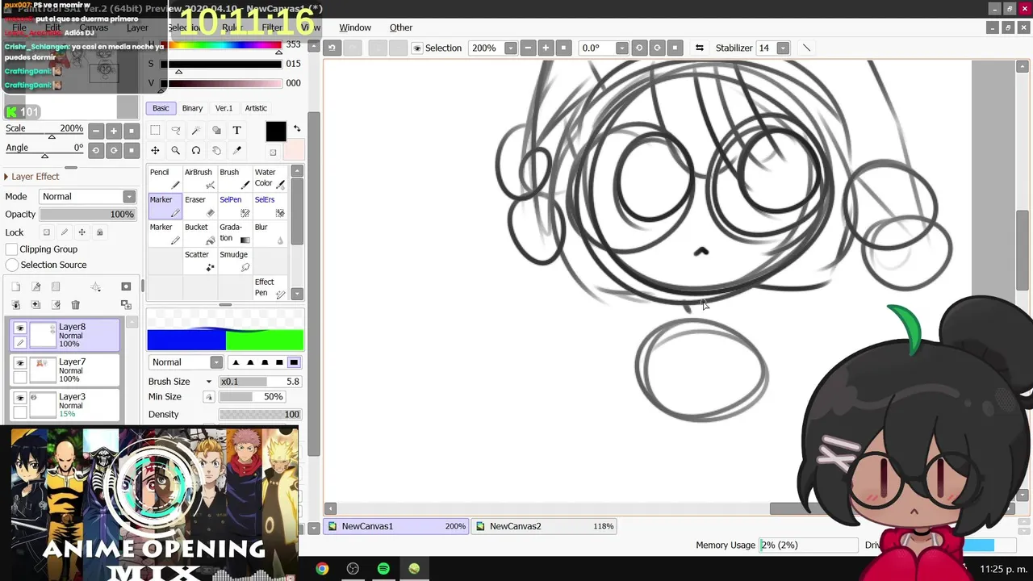This screenshot has height=581, width=1033.
Task: Pick the rectangular selection tool
Action: pyautogui.click(x=155, y=130)
